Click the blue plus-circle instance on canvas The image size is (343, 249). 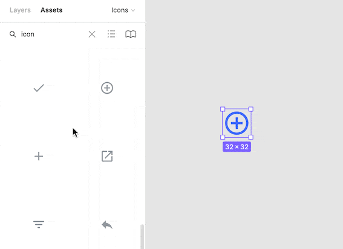pos(237,123)
